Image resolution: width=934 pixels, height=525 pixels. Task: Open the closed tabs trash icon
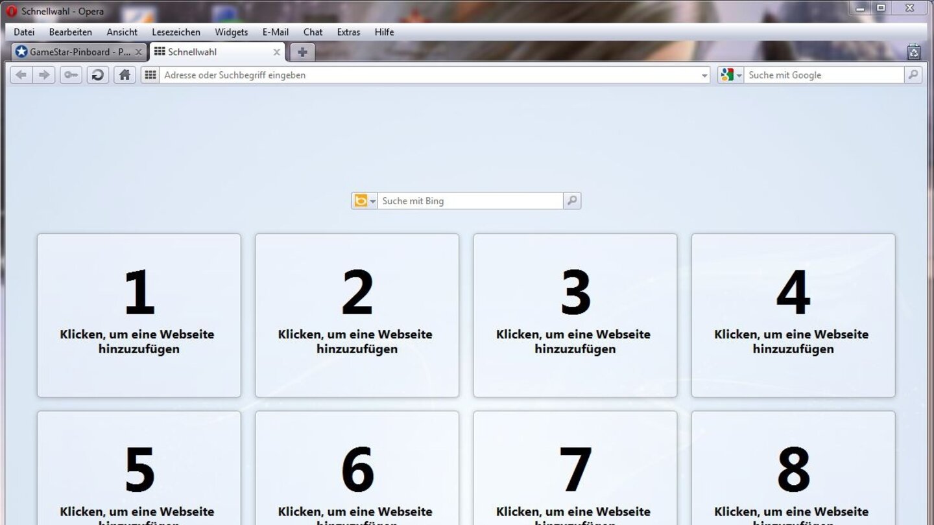click(x=913, y=52)
